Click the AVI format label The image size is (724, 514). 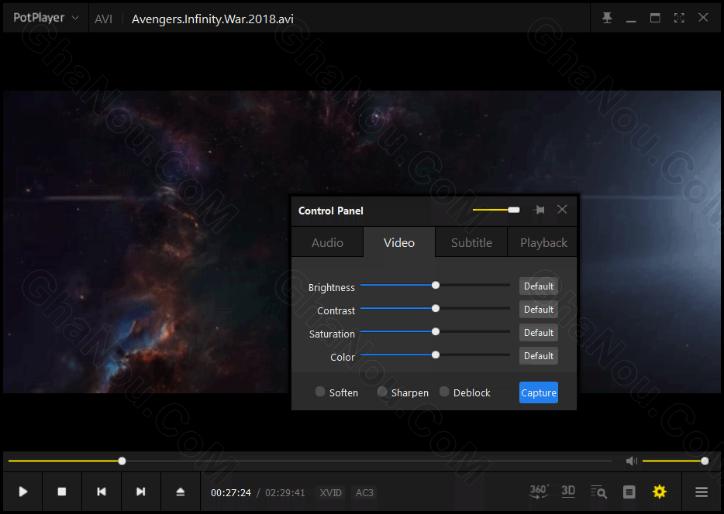click(103, 19)
